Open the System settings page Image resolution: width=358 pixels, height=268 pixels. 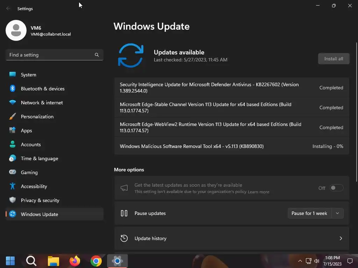tap(54, 75)
